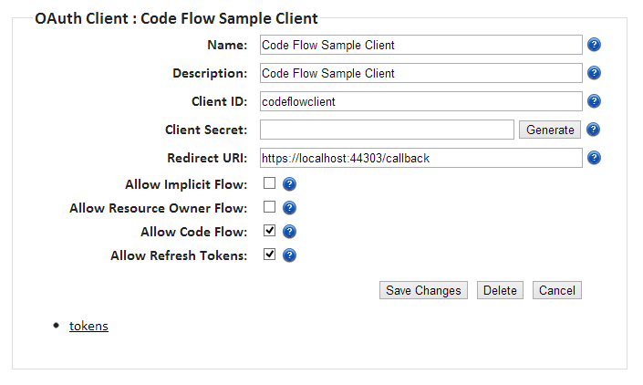Open help for Allow Resource Owner Flow
This screenshot has height=385, width=643.
[x=289, y=208]
